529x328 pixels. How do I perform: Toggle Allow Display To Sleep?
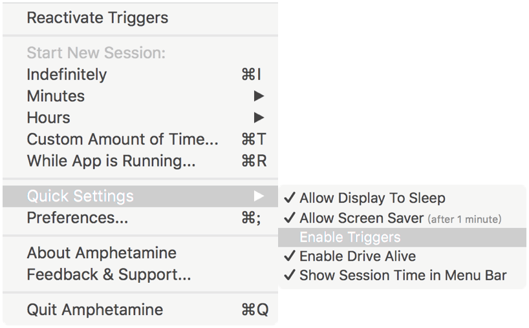point(372,198)
